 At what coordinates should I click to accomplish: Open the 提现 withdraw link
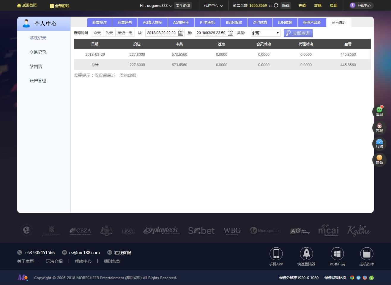[334, 6]
